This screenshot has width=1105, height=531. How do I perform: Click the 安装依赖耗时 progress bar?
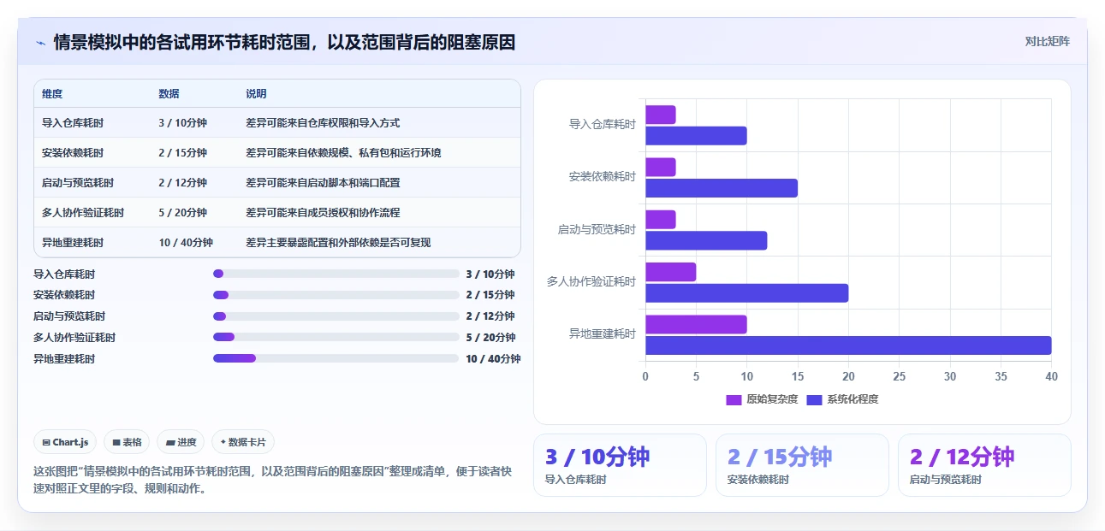(x=336, y=295)
